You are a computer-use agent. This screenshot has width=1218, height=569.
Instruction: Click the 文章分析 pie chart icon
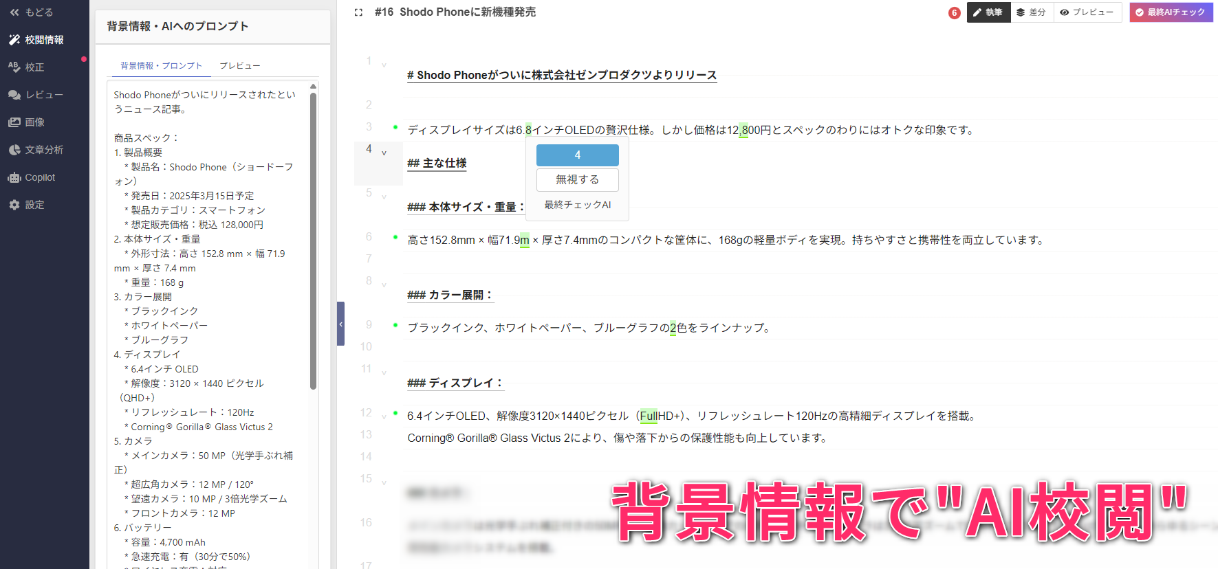click(x=14, y=150)
